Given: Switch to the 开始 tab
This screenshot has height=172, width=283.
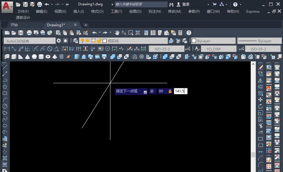Looking at the screenshot, I should point(14,25).
